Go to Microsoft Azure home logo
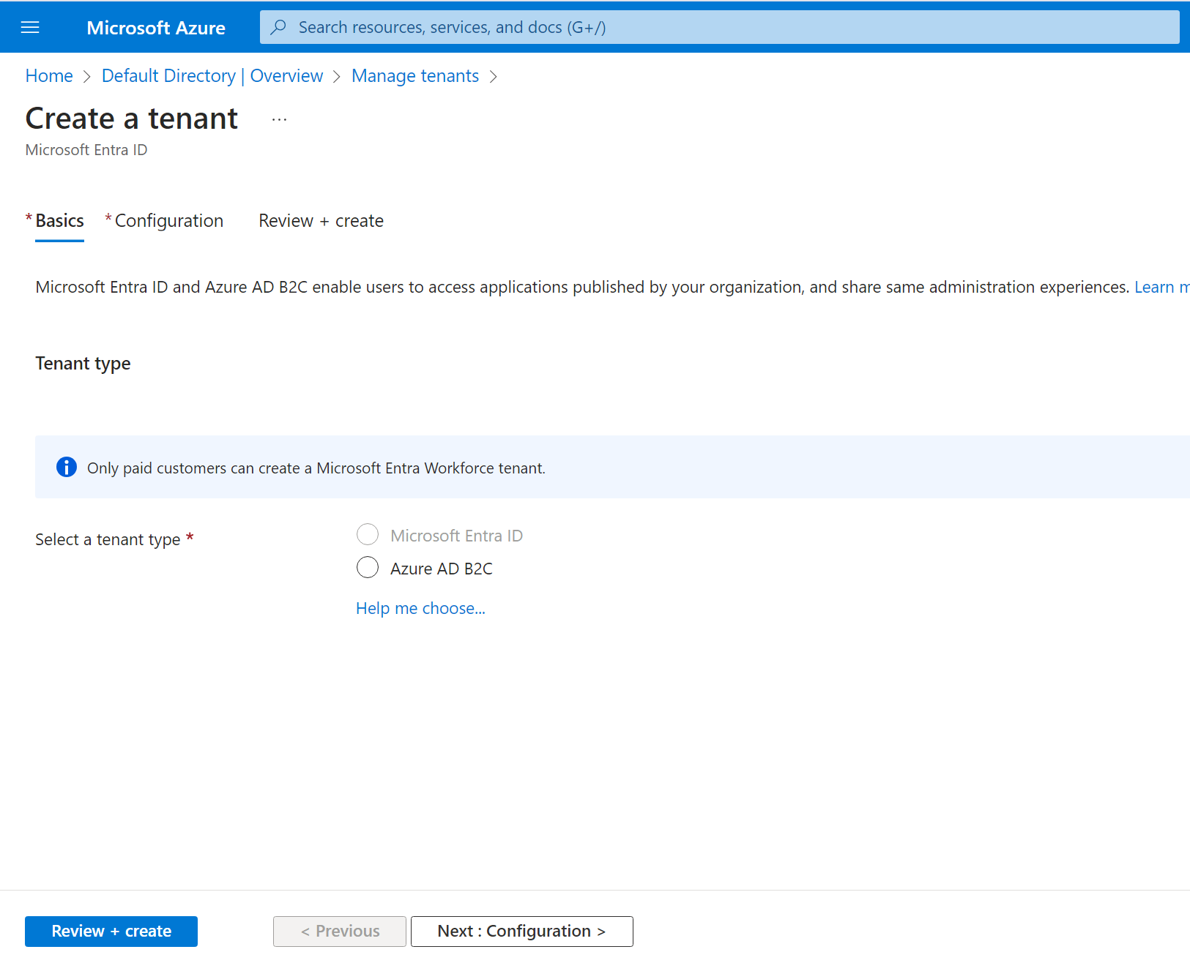Screen dimensions: 1190x963 (x=156, y=28)
